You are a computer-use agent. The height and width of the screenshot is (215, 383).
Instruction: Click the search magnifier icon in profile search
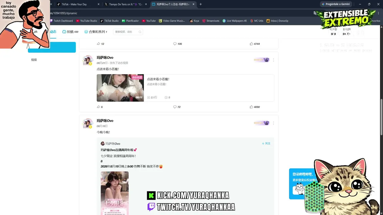pos(140,32)
